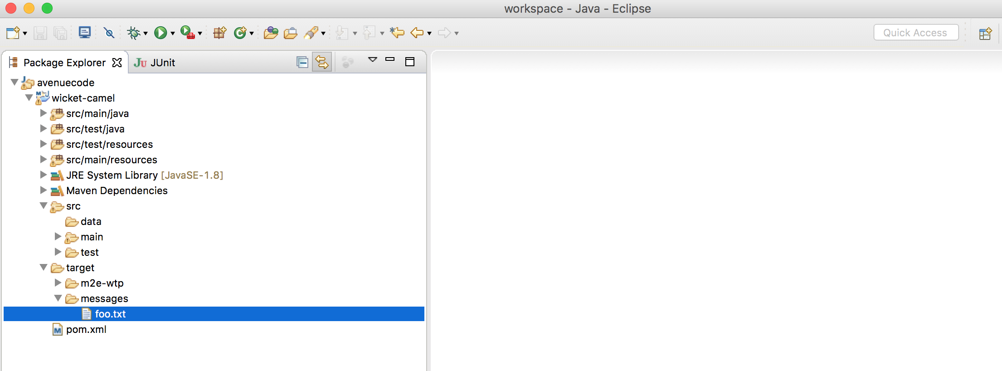
Task: Open the Back history dropdown arrow
Action: point(429,33)
